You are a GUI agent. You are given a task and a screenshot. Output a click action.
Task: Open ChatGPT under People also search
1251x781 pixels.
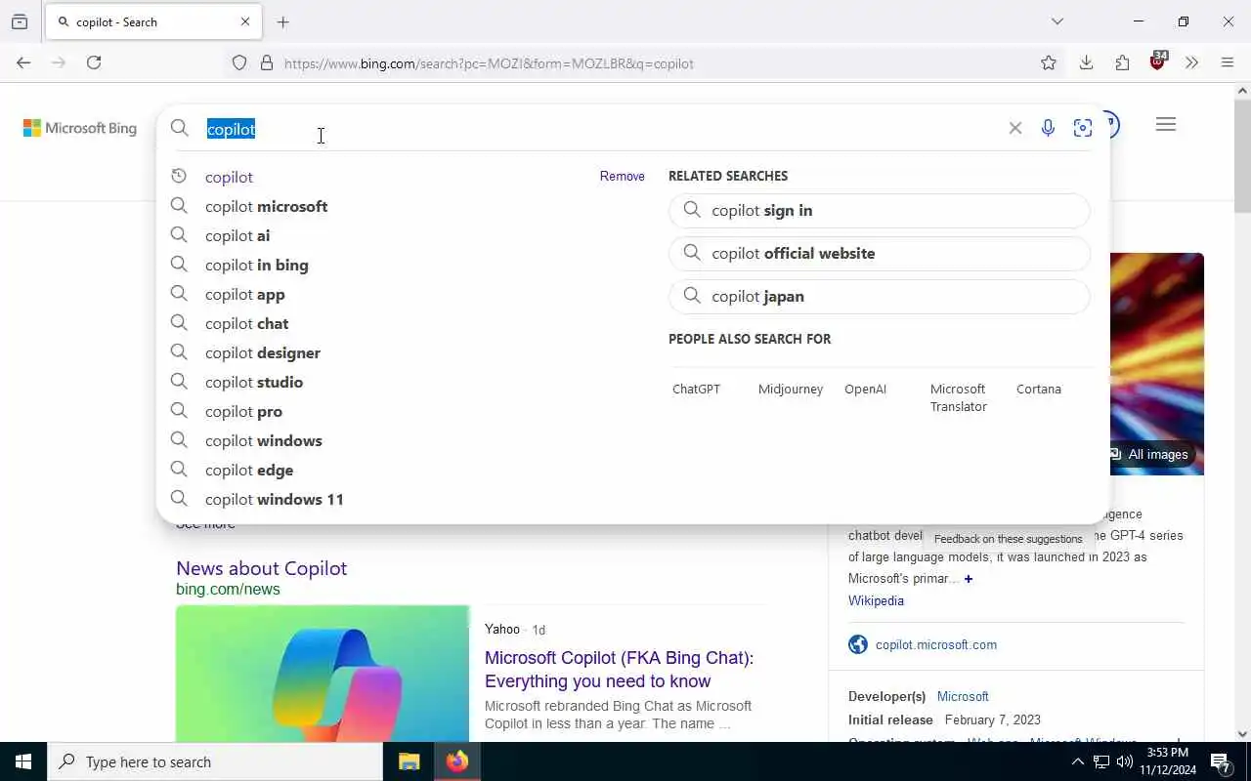pyautogui.click(x=696, y=389)
